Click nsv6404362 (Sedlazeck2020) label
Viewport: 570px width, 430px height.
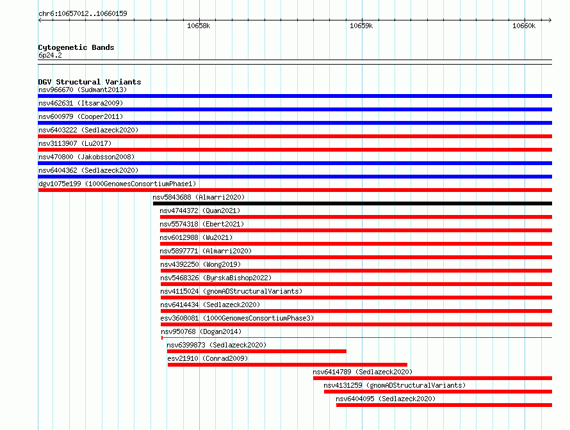pos(88,170)
